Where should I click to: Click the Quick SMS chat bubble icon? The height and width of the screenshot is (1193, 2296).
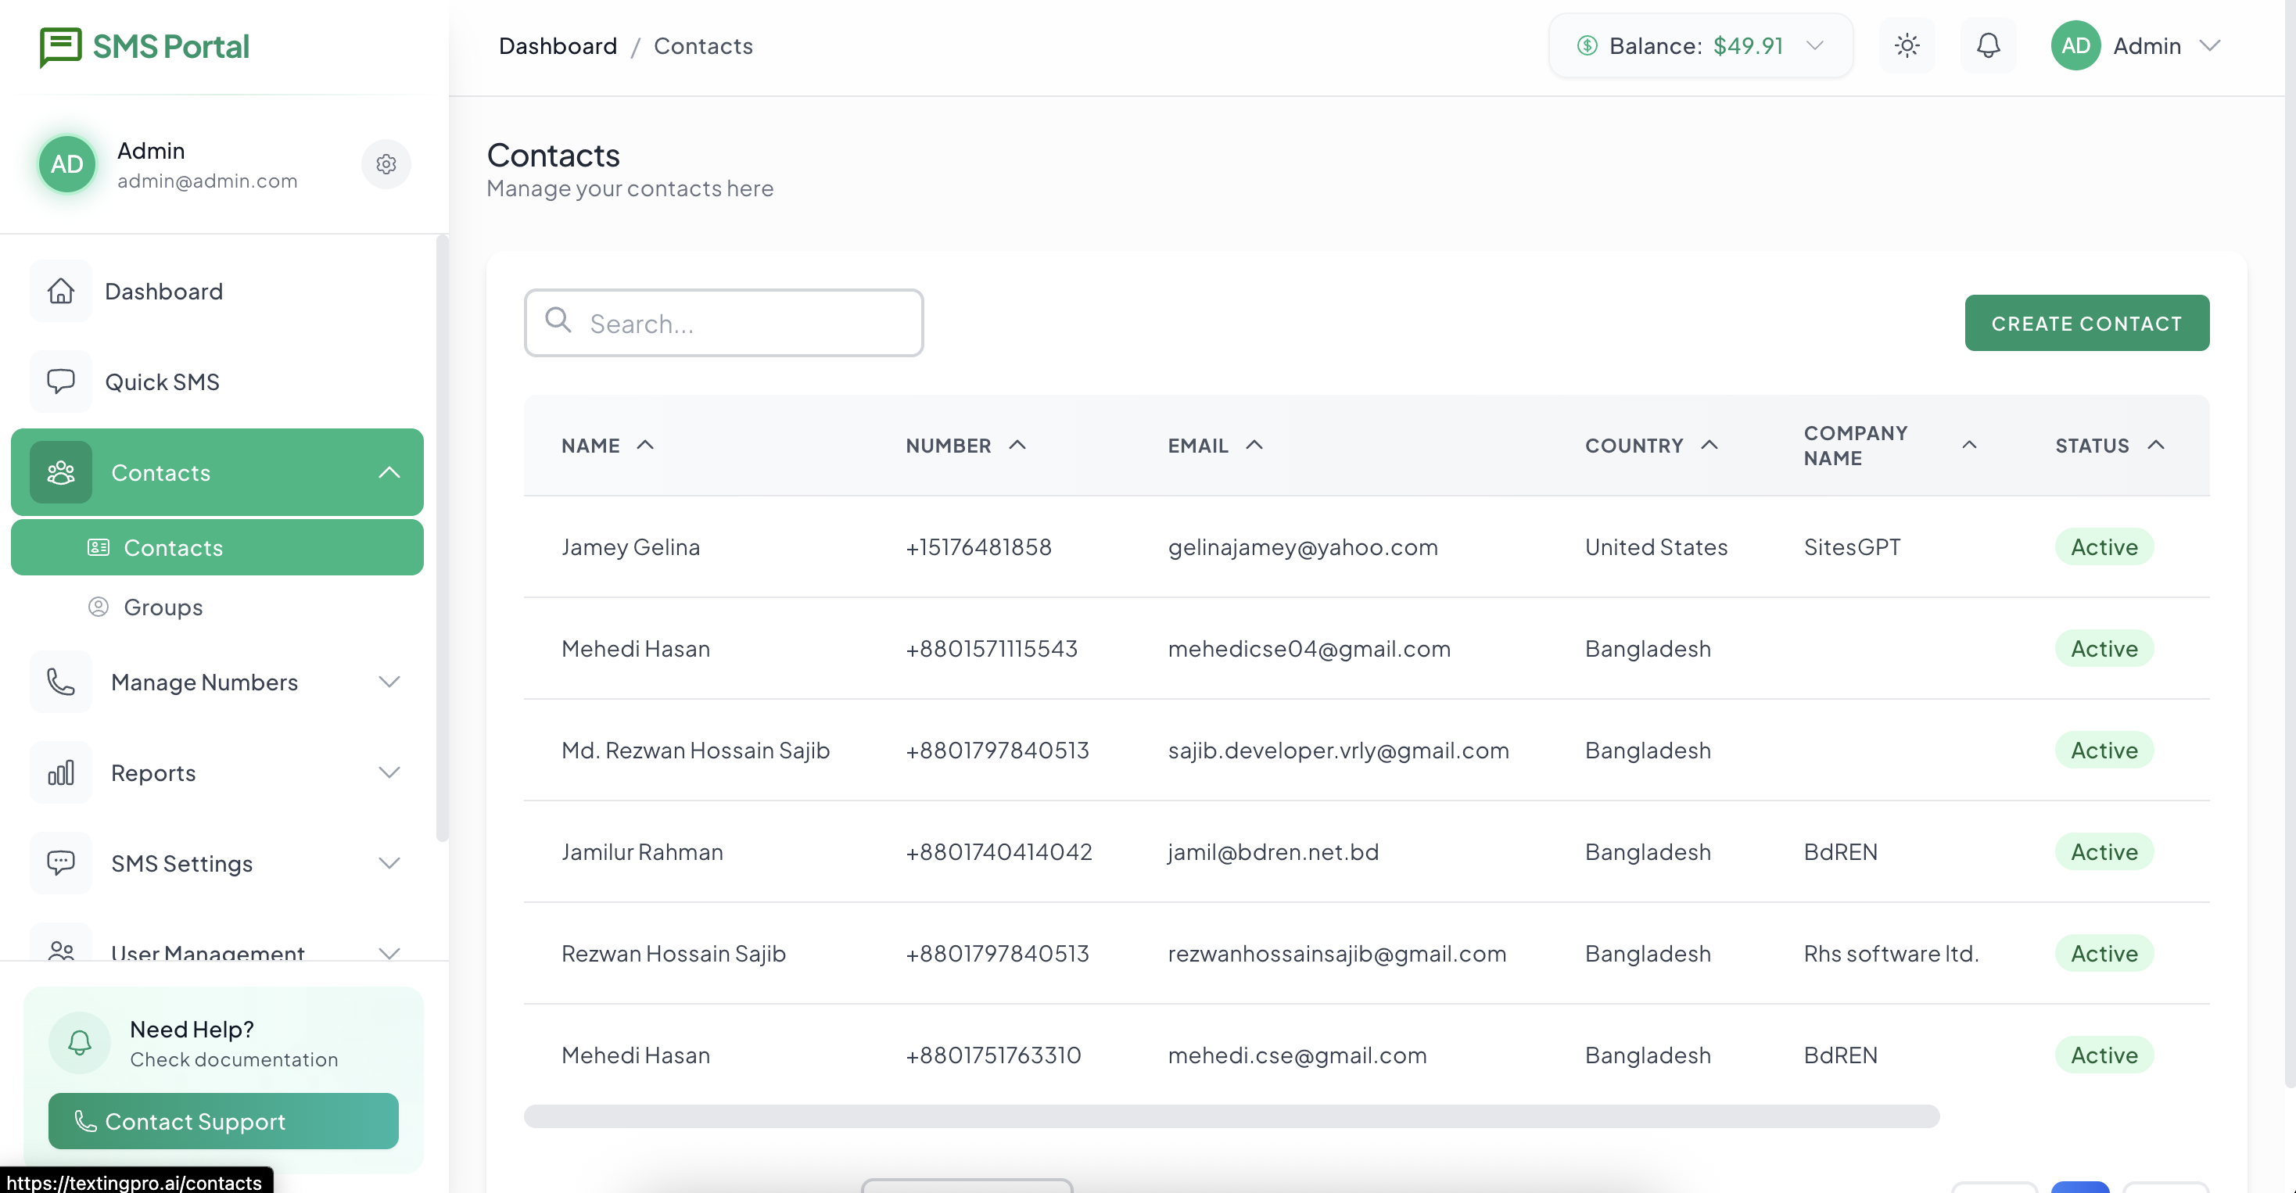(x=61, y=382)
